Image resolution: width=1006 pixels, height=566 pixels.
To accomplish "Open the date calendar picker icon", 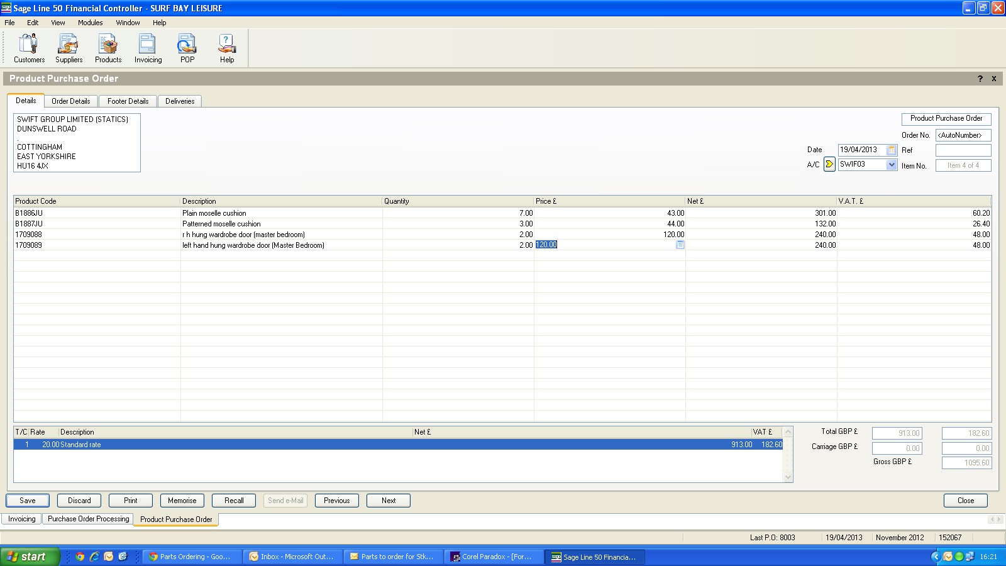I will point(892,150).
